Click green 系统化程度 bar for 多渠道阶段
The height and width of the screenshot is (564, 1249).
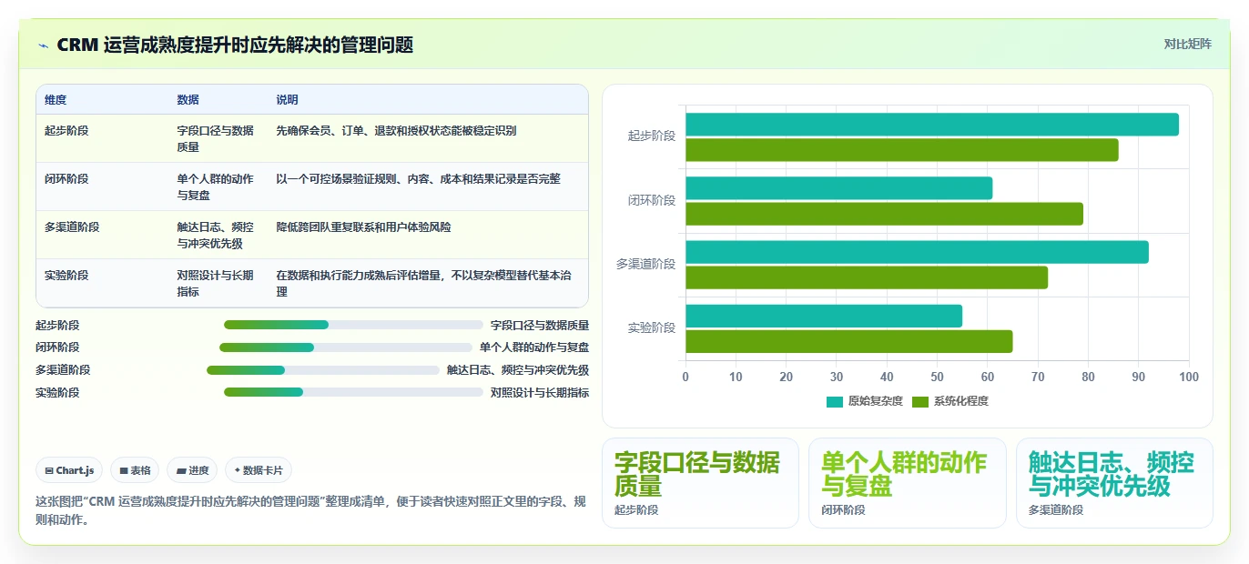coord(867,277)
